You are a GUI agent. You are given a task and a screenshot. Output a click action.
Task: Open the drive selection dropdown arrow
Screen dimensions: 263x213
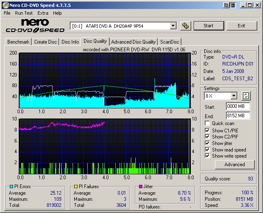coord(173,26)
